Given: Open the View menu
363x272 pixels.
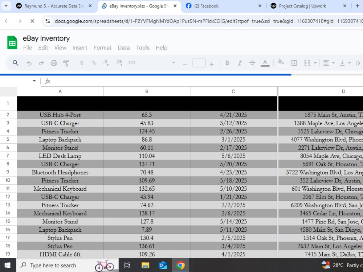Looking at the screenshot, I should tap(60, 48).
